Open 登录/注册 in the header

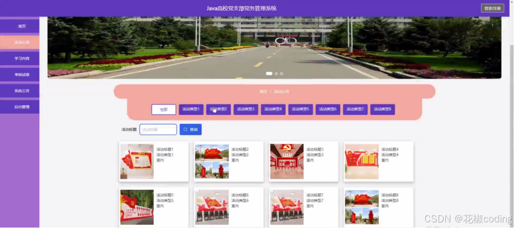point(492,8)
